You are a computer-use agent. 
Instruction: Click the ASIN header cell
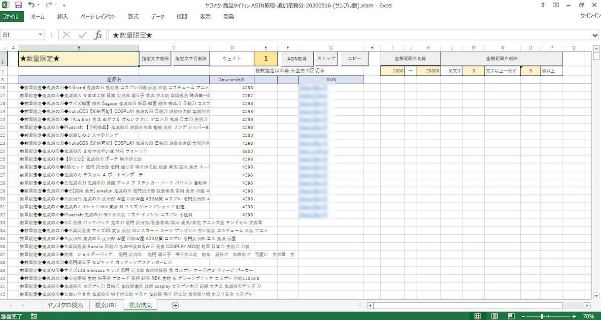click(331, 80)
